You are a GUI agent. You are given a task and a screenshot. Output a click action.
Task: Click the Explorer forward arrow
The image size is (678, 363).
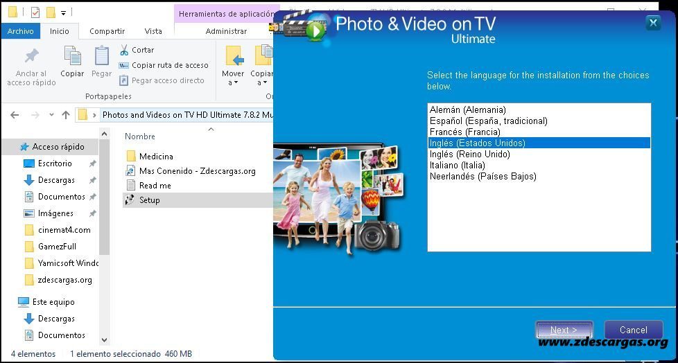pos(35,115)
